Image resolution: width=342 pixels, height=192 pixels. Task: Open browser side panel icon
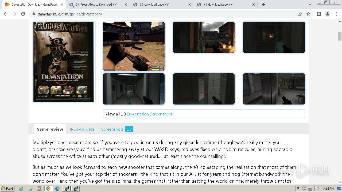click(x=319, y=14)
